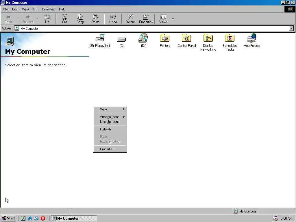Expand the Address bar dropdown

tap(291, 29)
